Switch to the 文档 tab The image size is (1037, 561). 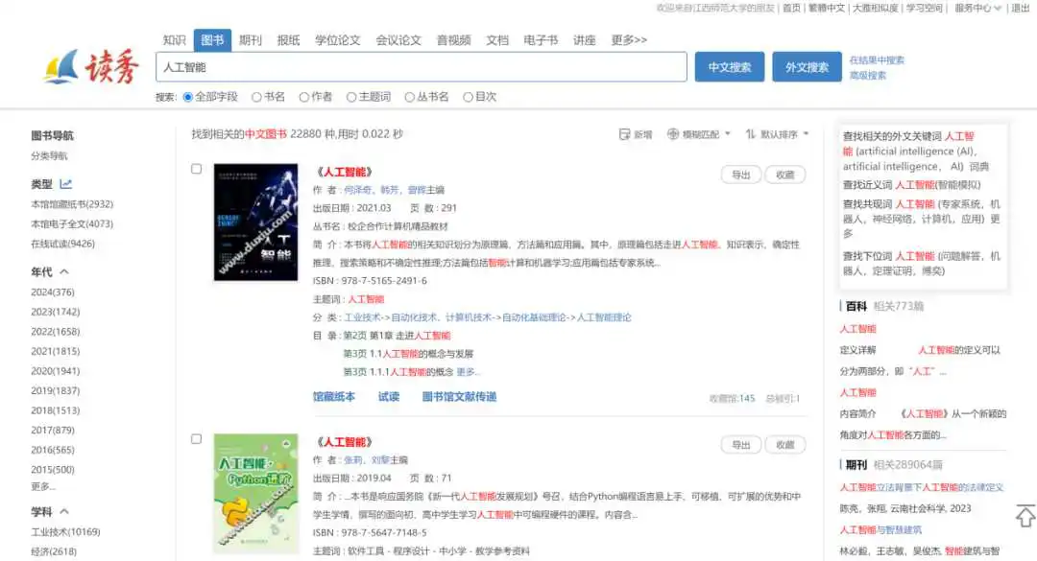[497, 39]
